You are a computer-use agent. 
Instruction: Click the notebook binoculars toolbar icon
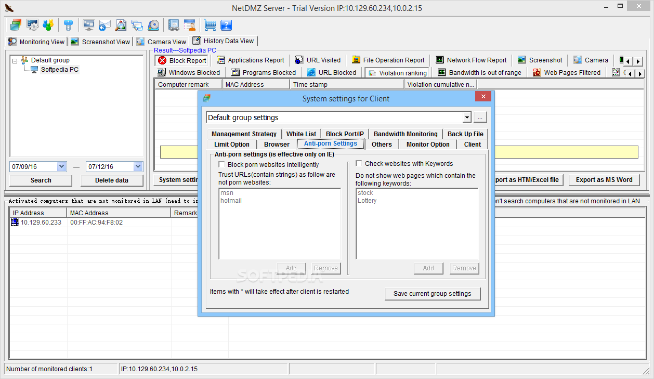point(174,24)
